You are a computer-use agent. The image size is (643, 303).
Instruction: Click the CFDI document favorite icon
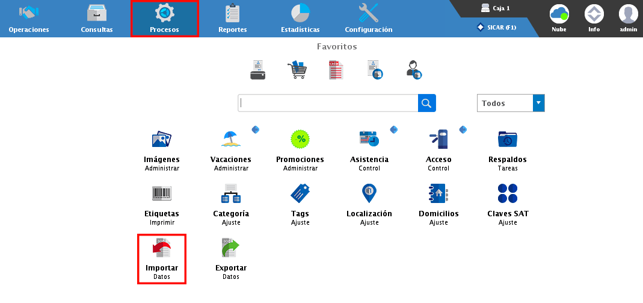(x=336, y=70)
